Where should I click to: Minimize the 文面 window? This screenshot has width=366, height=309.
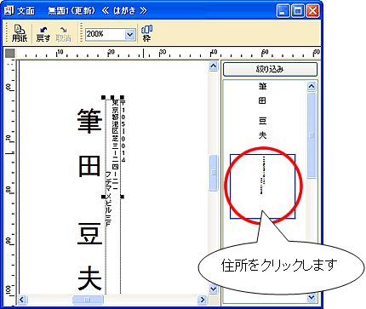[283, 11]
